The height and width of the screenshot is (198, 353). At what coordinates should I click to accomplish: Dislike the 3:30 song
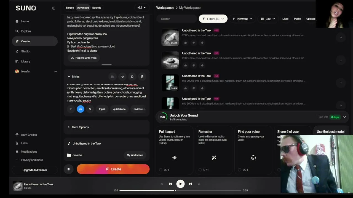tap(194, 43)
